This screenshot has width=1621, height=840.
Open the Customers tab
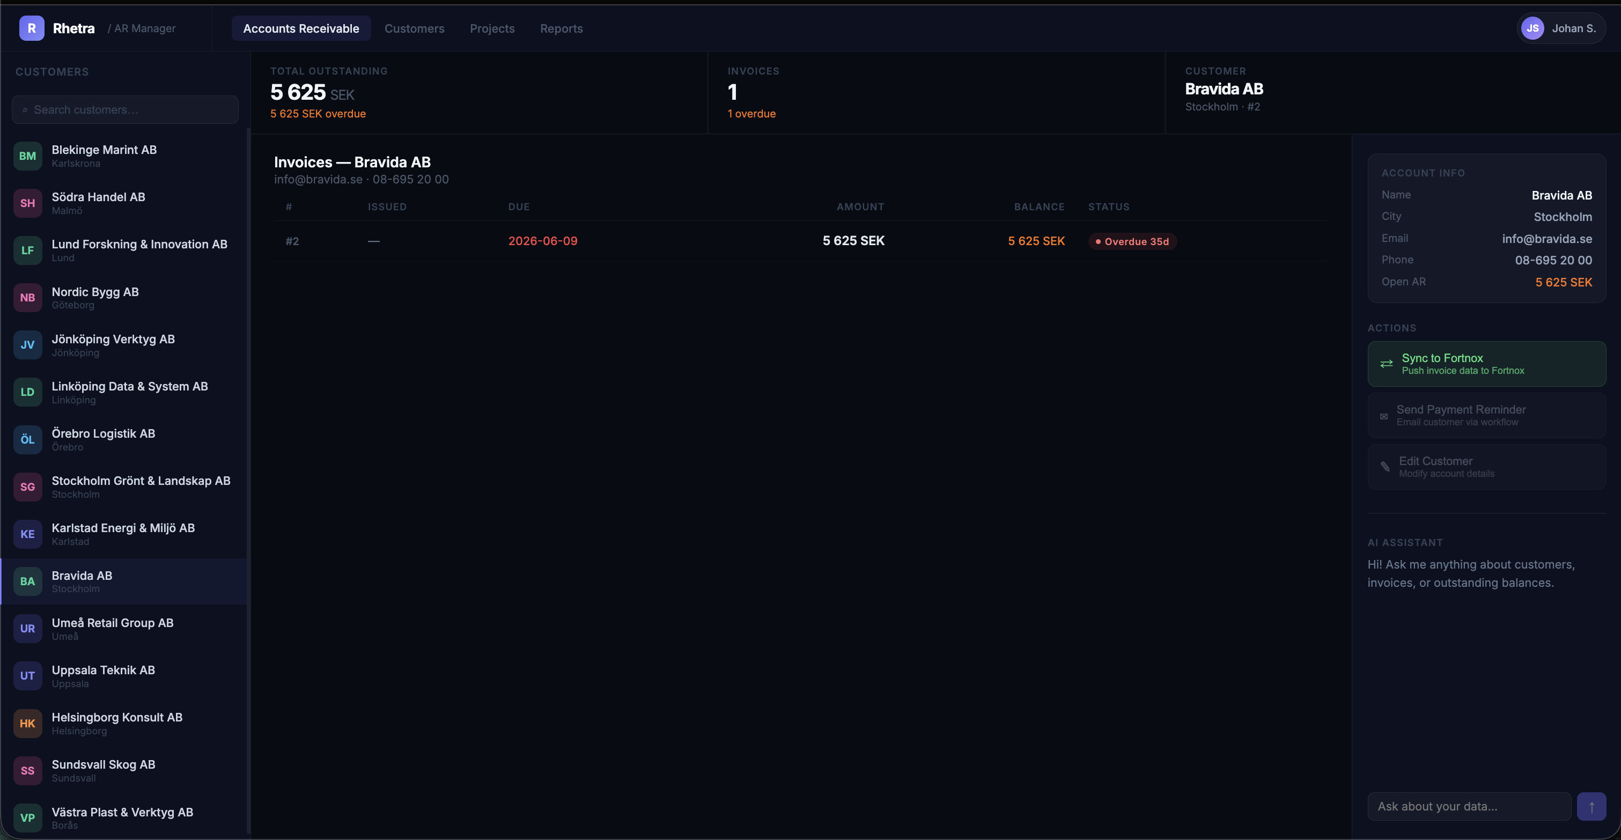click(x=414, y=28)
